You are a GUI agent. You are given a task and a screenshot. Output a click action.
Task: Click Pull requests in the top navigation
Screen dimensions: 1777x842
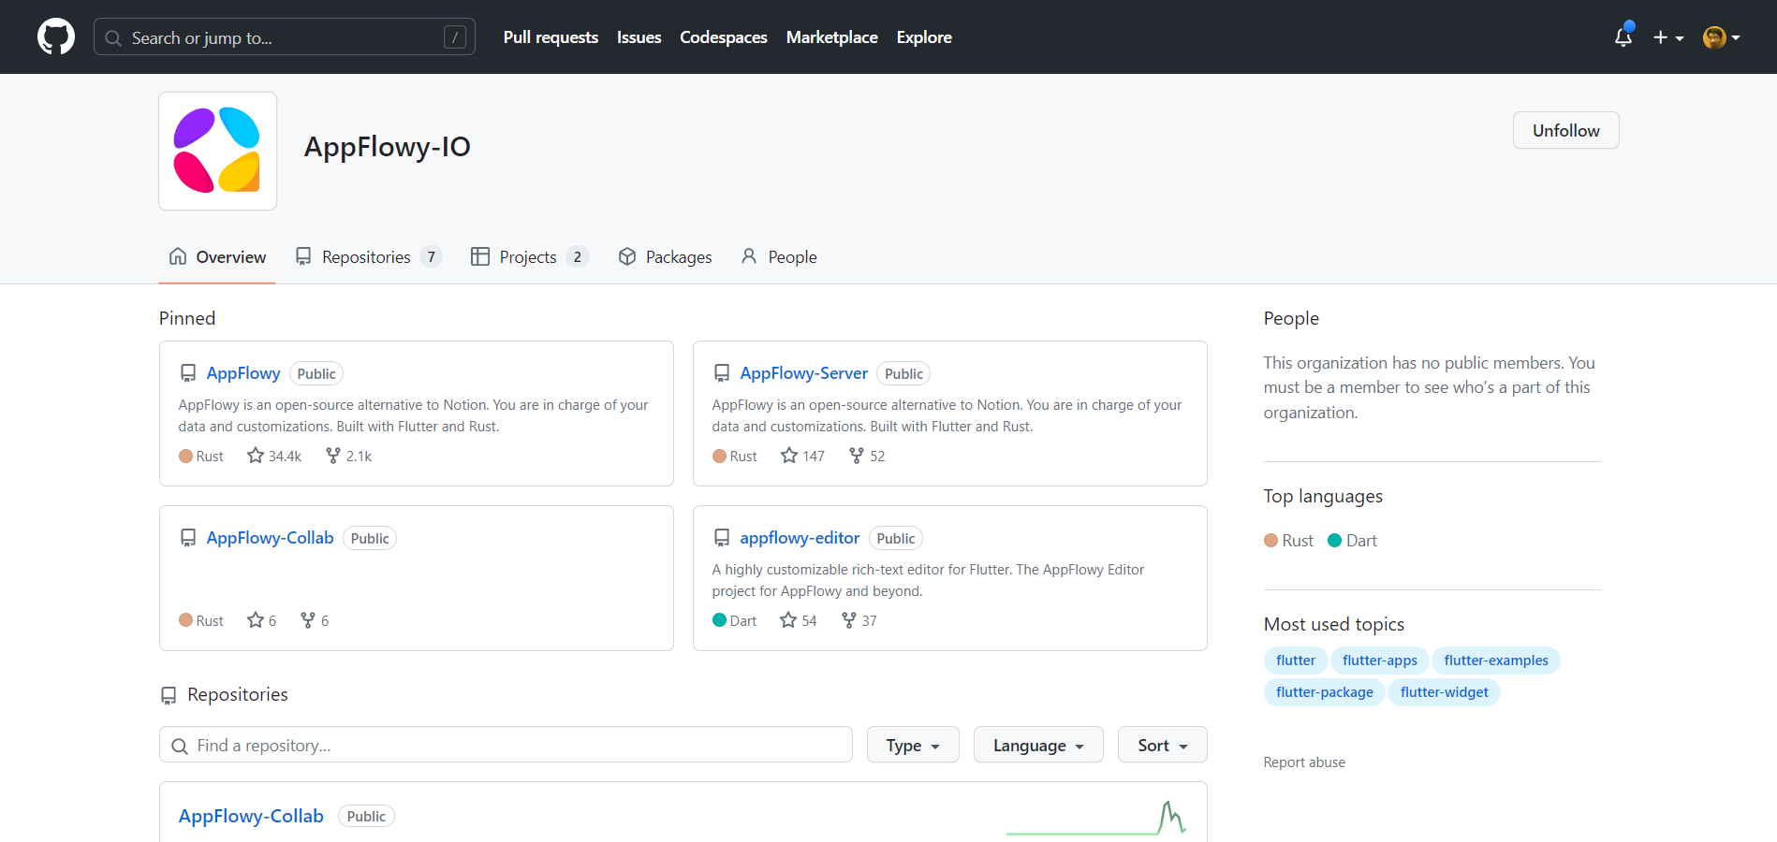[x=550, y=36]
